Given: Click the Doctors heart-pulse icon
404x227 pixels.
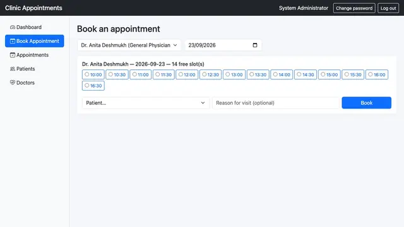Looking at the screenshot, I should [x=13, y=83].
